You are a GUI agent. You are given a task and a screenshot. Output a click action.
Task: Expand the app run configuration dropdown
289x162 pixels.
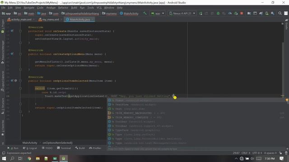[158, 13]
